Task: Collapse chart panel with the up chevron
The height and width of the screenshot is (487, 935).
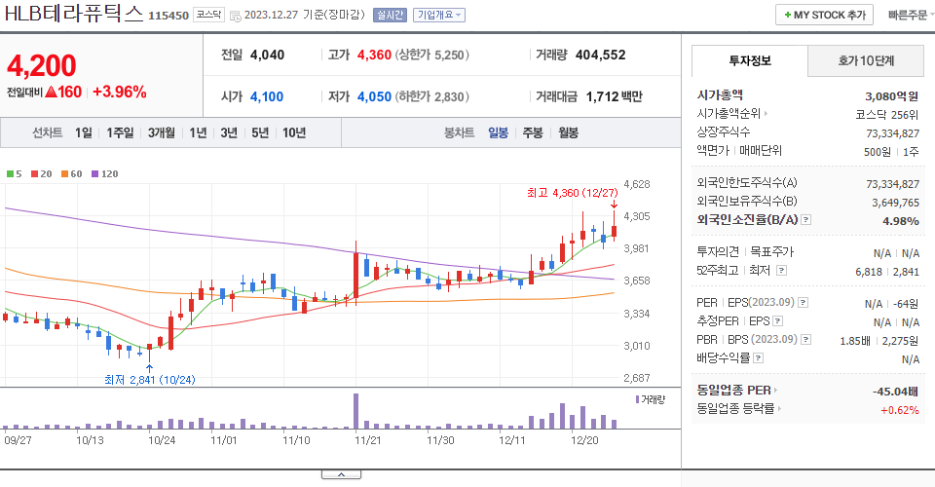Action: pyautogui.click(x=341, y=474)
